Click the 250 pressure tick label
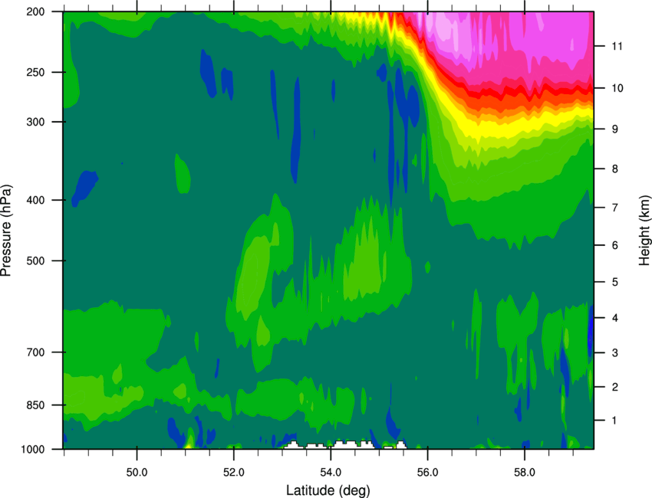Image resolution: width=652 pixels, height=498 pixels. coord(35,72)
